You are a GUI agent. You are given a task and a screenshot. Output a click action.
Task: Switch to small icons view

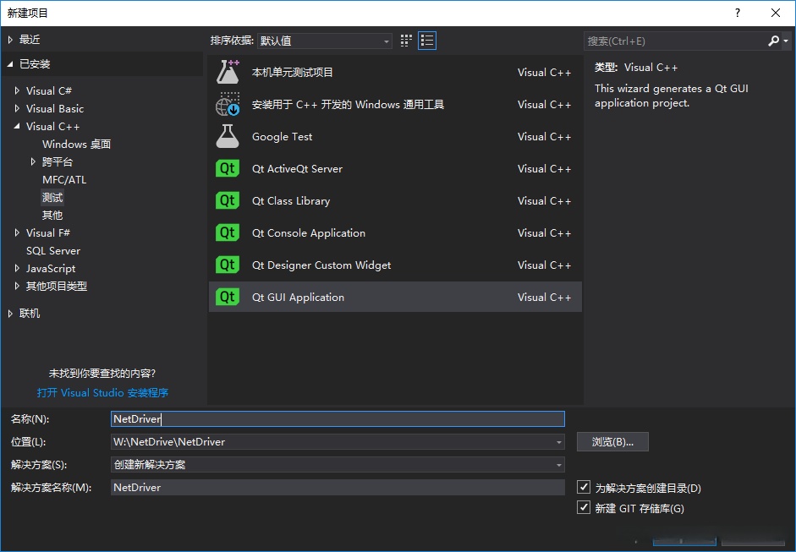(x=406, y=41)
